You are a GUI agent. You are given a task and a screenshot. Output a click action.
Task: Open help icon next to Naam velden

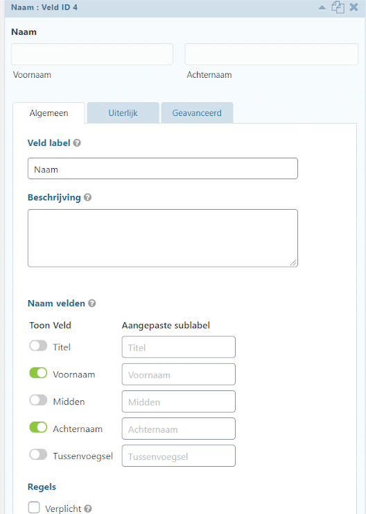pyautogui.click(x=92, y=304)
